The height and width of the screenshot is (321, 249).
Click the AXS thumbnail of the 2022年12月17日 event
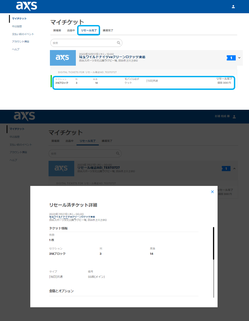click(63, 58)
